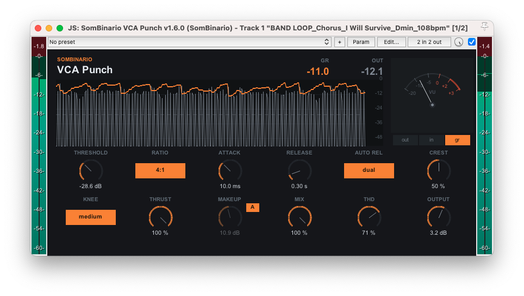Click the input level meter -1.8 peak
The height and width of the screenshot is (296, 524).
(39, 46)
